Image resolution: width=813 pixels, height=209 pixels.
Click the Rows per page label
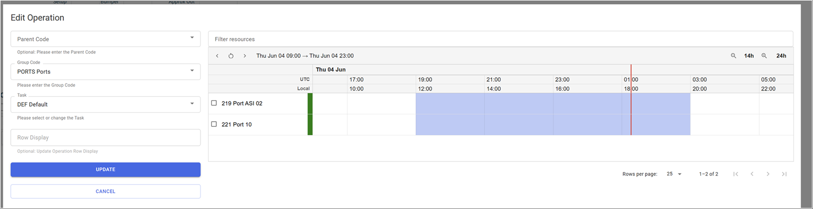[640, 174]
